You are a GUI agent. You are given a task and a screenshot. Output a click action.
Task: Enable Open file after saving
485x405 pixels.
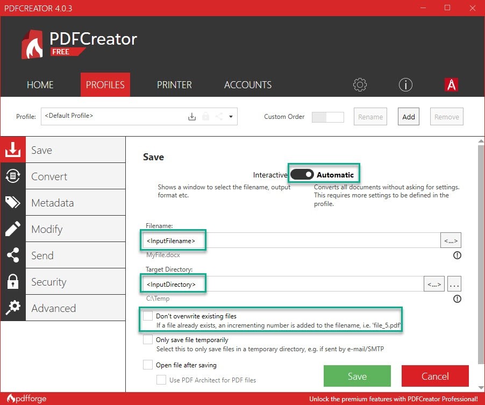(x=148, y=365)
